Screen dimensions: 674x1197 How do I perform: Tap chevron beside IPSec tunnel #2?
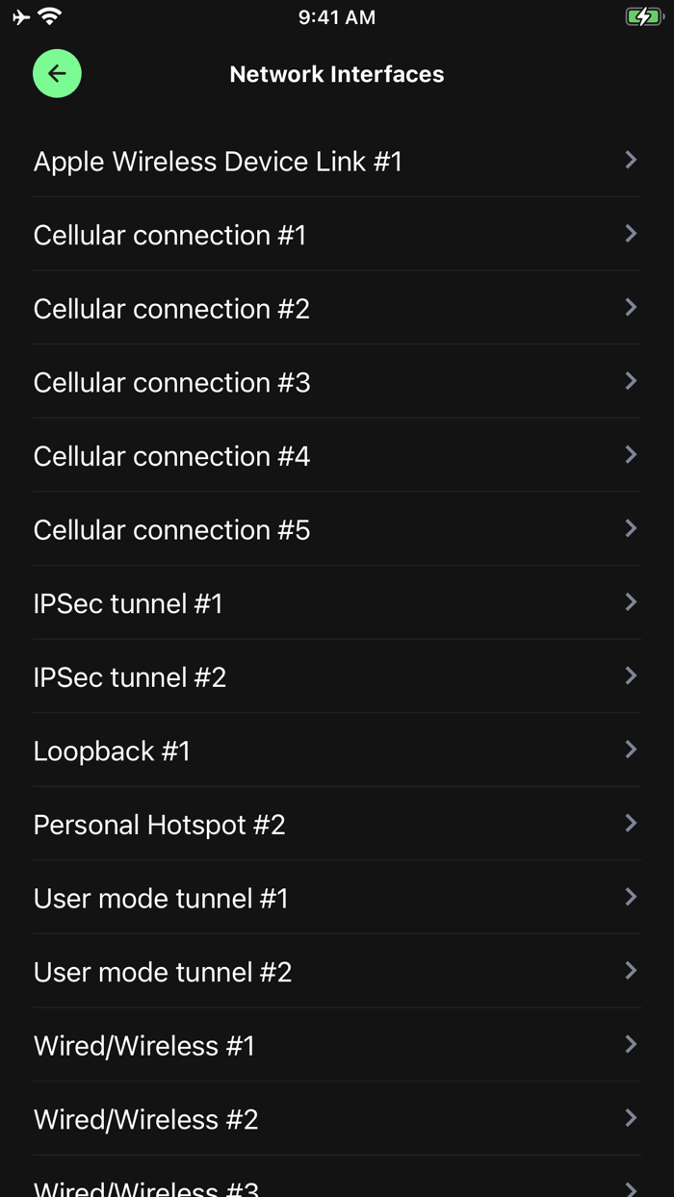(x=631, y=675)
